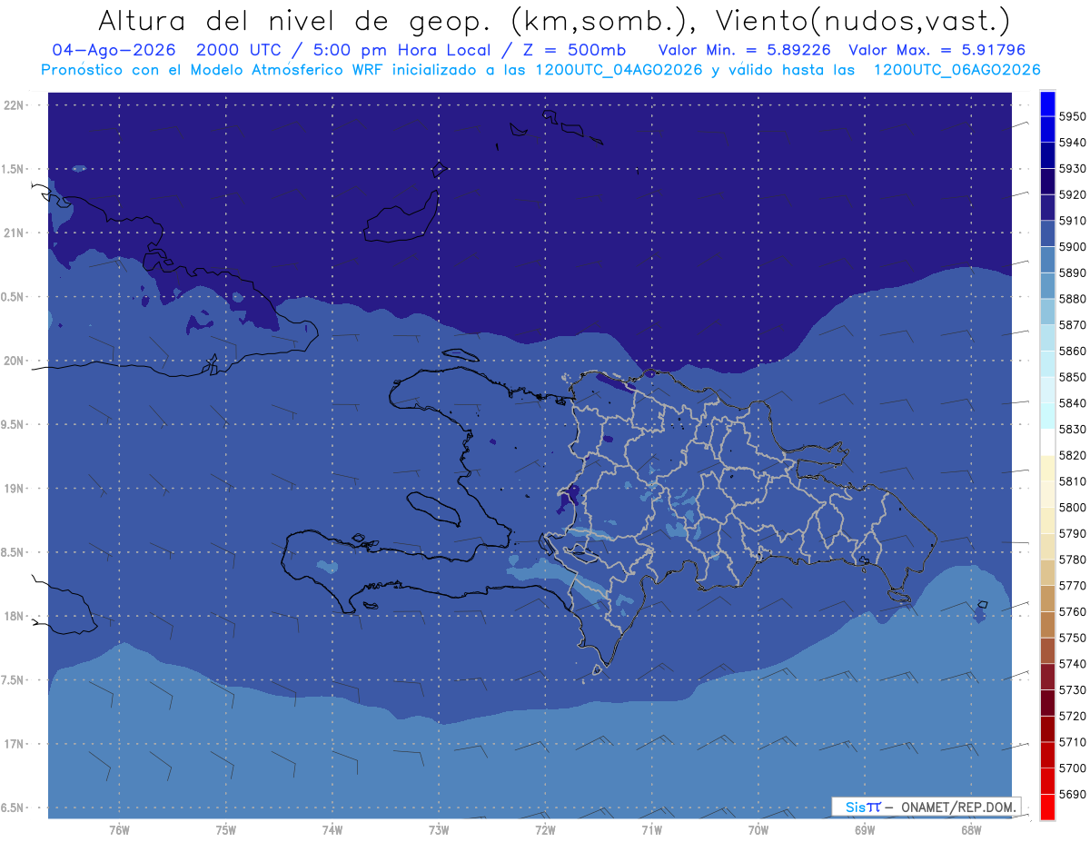Click the '71W' longitude label
Screen dimensions: 1090x842
tap(651, 829)
